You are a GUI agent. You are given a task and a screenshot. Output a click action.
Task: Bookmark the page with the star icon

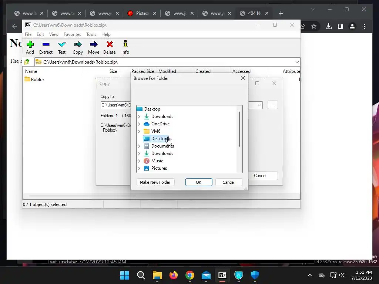click(x=314, y=26)
